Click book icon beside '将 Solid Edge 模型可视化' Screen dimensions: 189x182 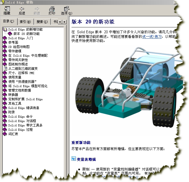pos(5,86)
